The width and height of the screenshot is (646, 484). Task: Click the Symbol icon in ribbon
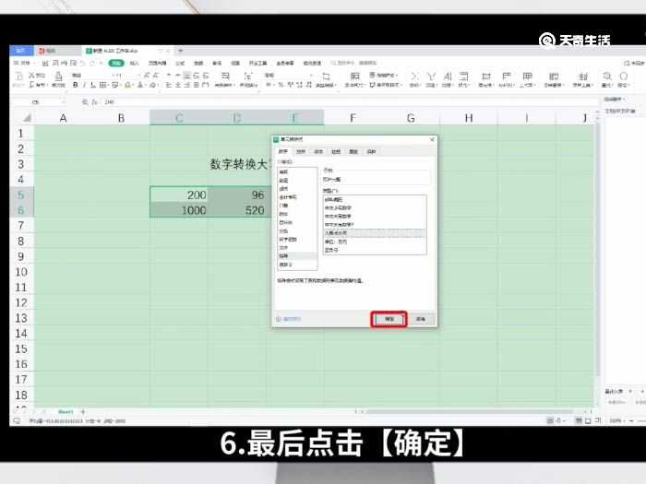(624, 78)
